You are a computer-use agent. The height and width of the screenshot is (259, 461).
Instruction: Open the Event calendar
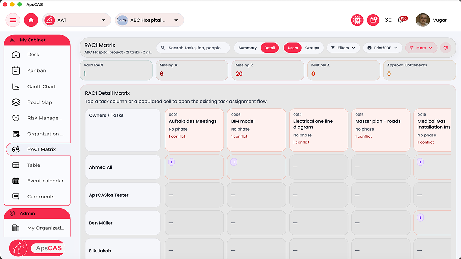[45, 181]
